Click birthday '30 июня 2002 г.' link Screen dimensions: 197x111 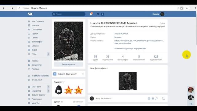point(121,34)
